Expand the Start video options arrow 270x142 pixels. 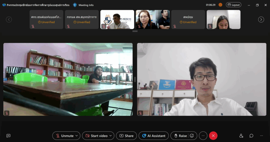[111, 136]
